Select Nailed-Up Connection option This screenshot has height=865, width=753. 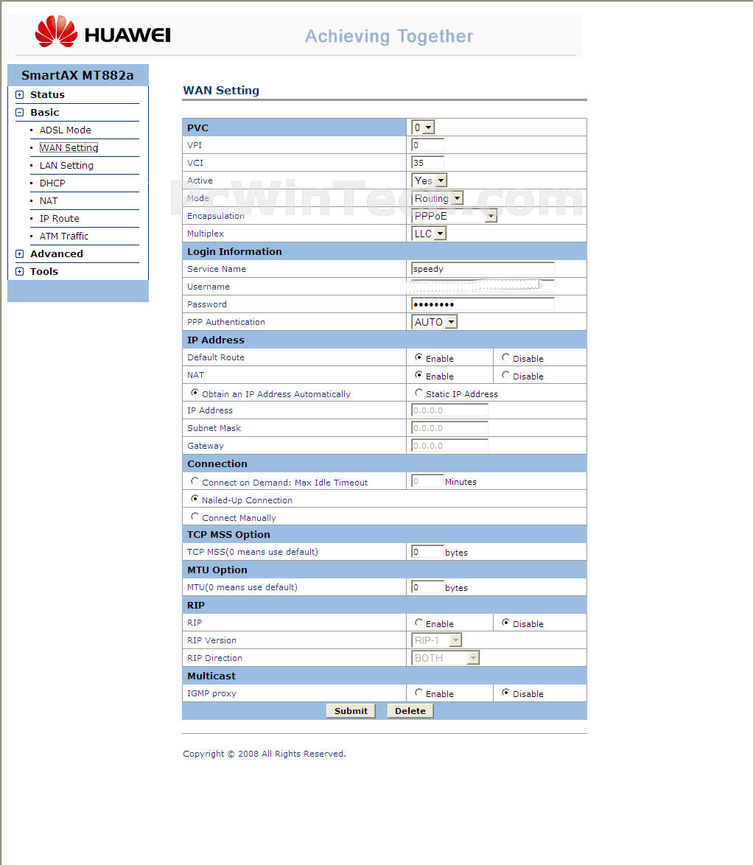tap(195, 499)
